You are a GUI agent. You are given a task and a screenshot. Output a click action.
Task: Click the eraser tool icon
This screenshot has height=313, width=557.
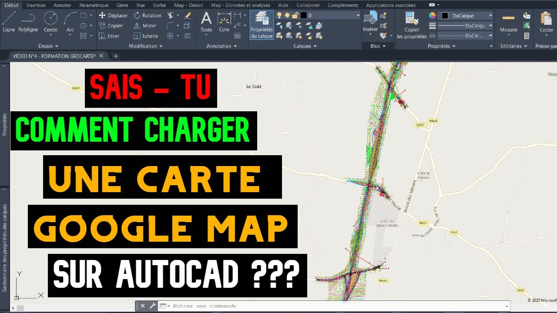coord(188,15)
